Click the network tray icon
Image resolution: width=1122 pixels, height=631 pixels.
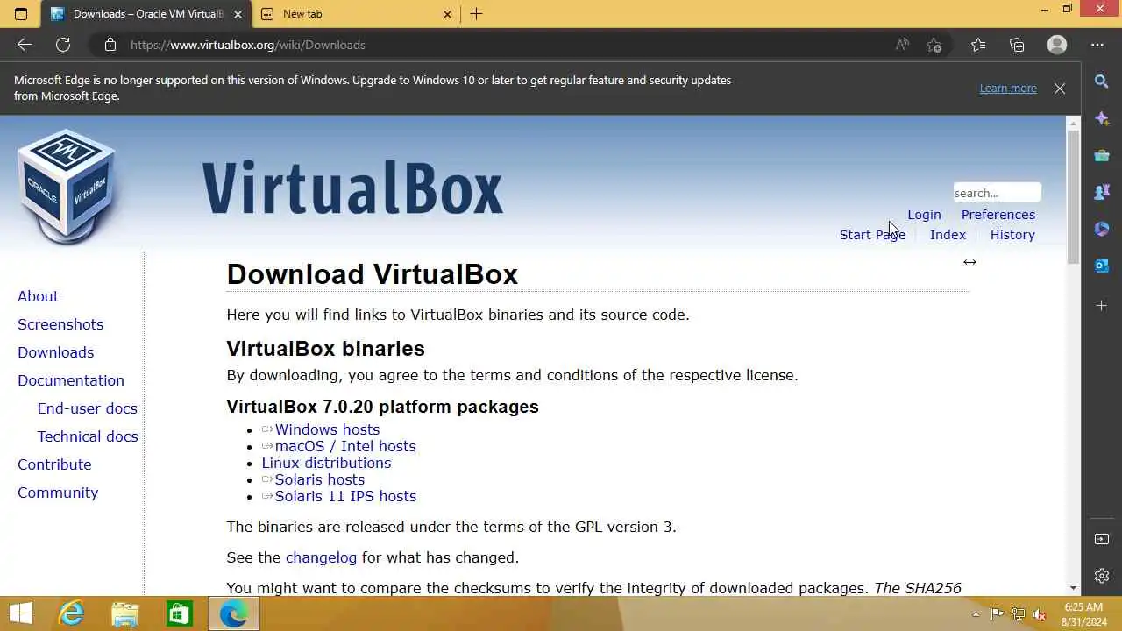1019,614
